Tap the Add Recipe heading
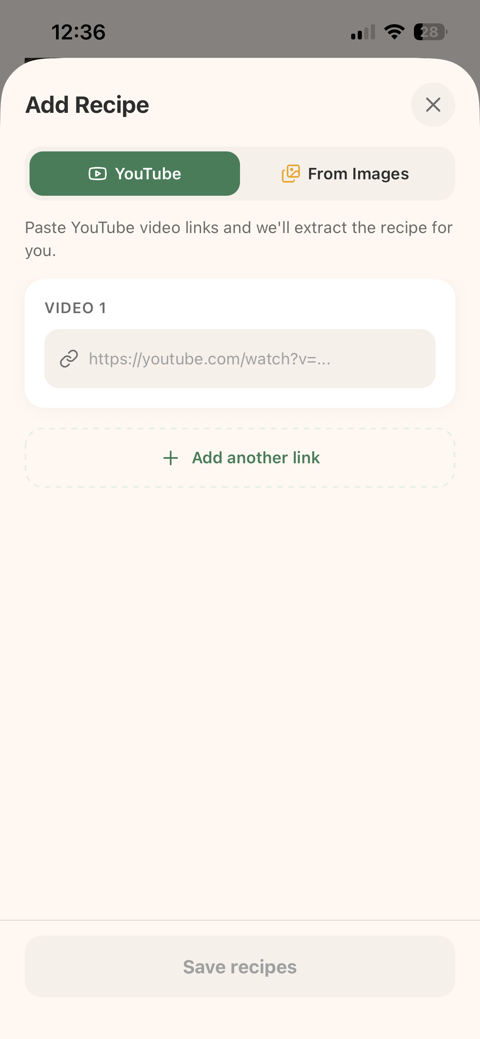The width and height of the screenshot is (480, 1039). pyautogui.click(x=87, y=105)
